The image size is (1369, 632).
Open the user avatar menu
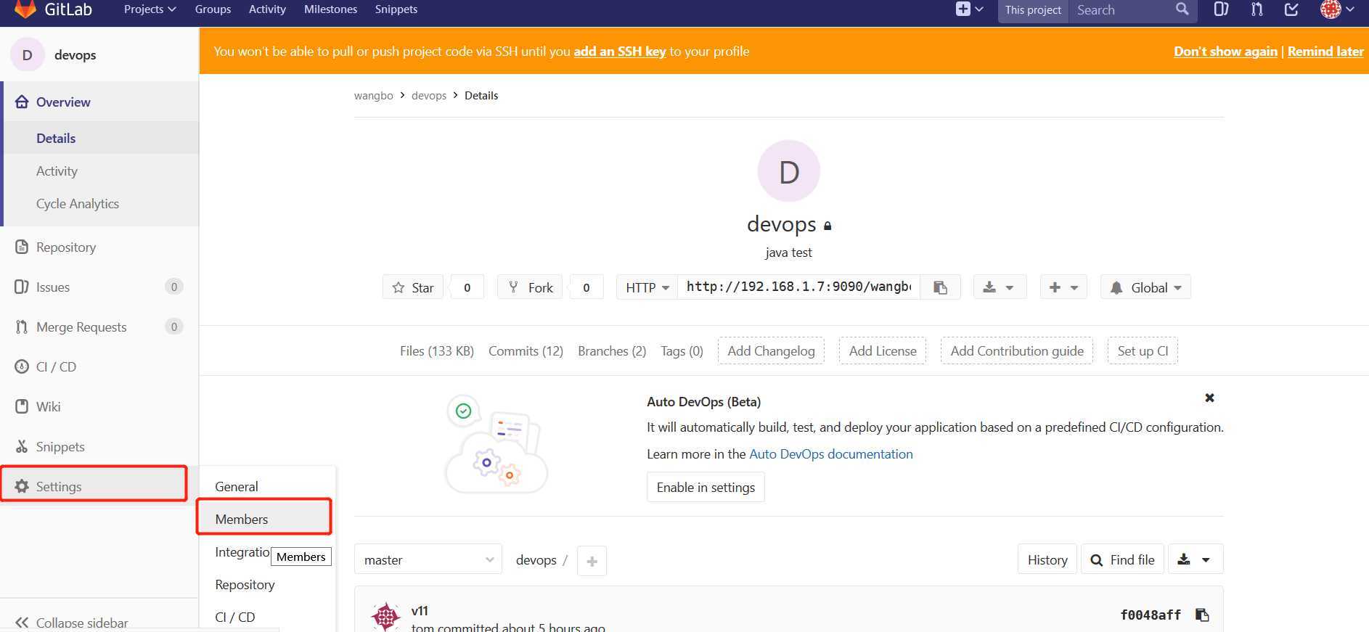tap(1337, 9)
